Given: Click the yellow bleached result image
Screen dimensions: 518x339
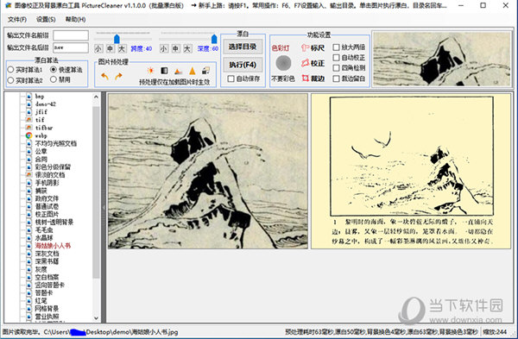Looking at the screenshot, I should (x=411, y=171).
